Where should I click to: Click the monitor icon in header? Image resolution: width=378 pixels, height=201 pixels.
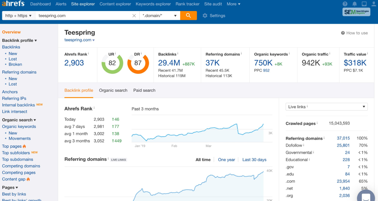(364, 4)
